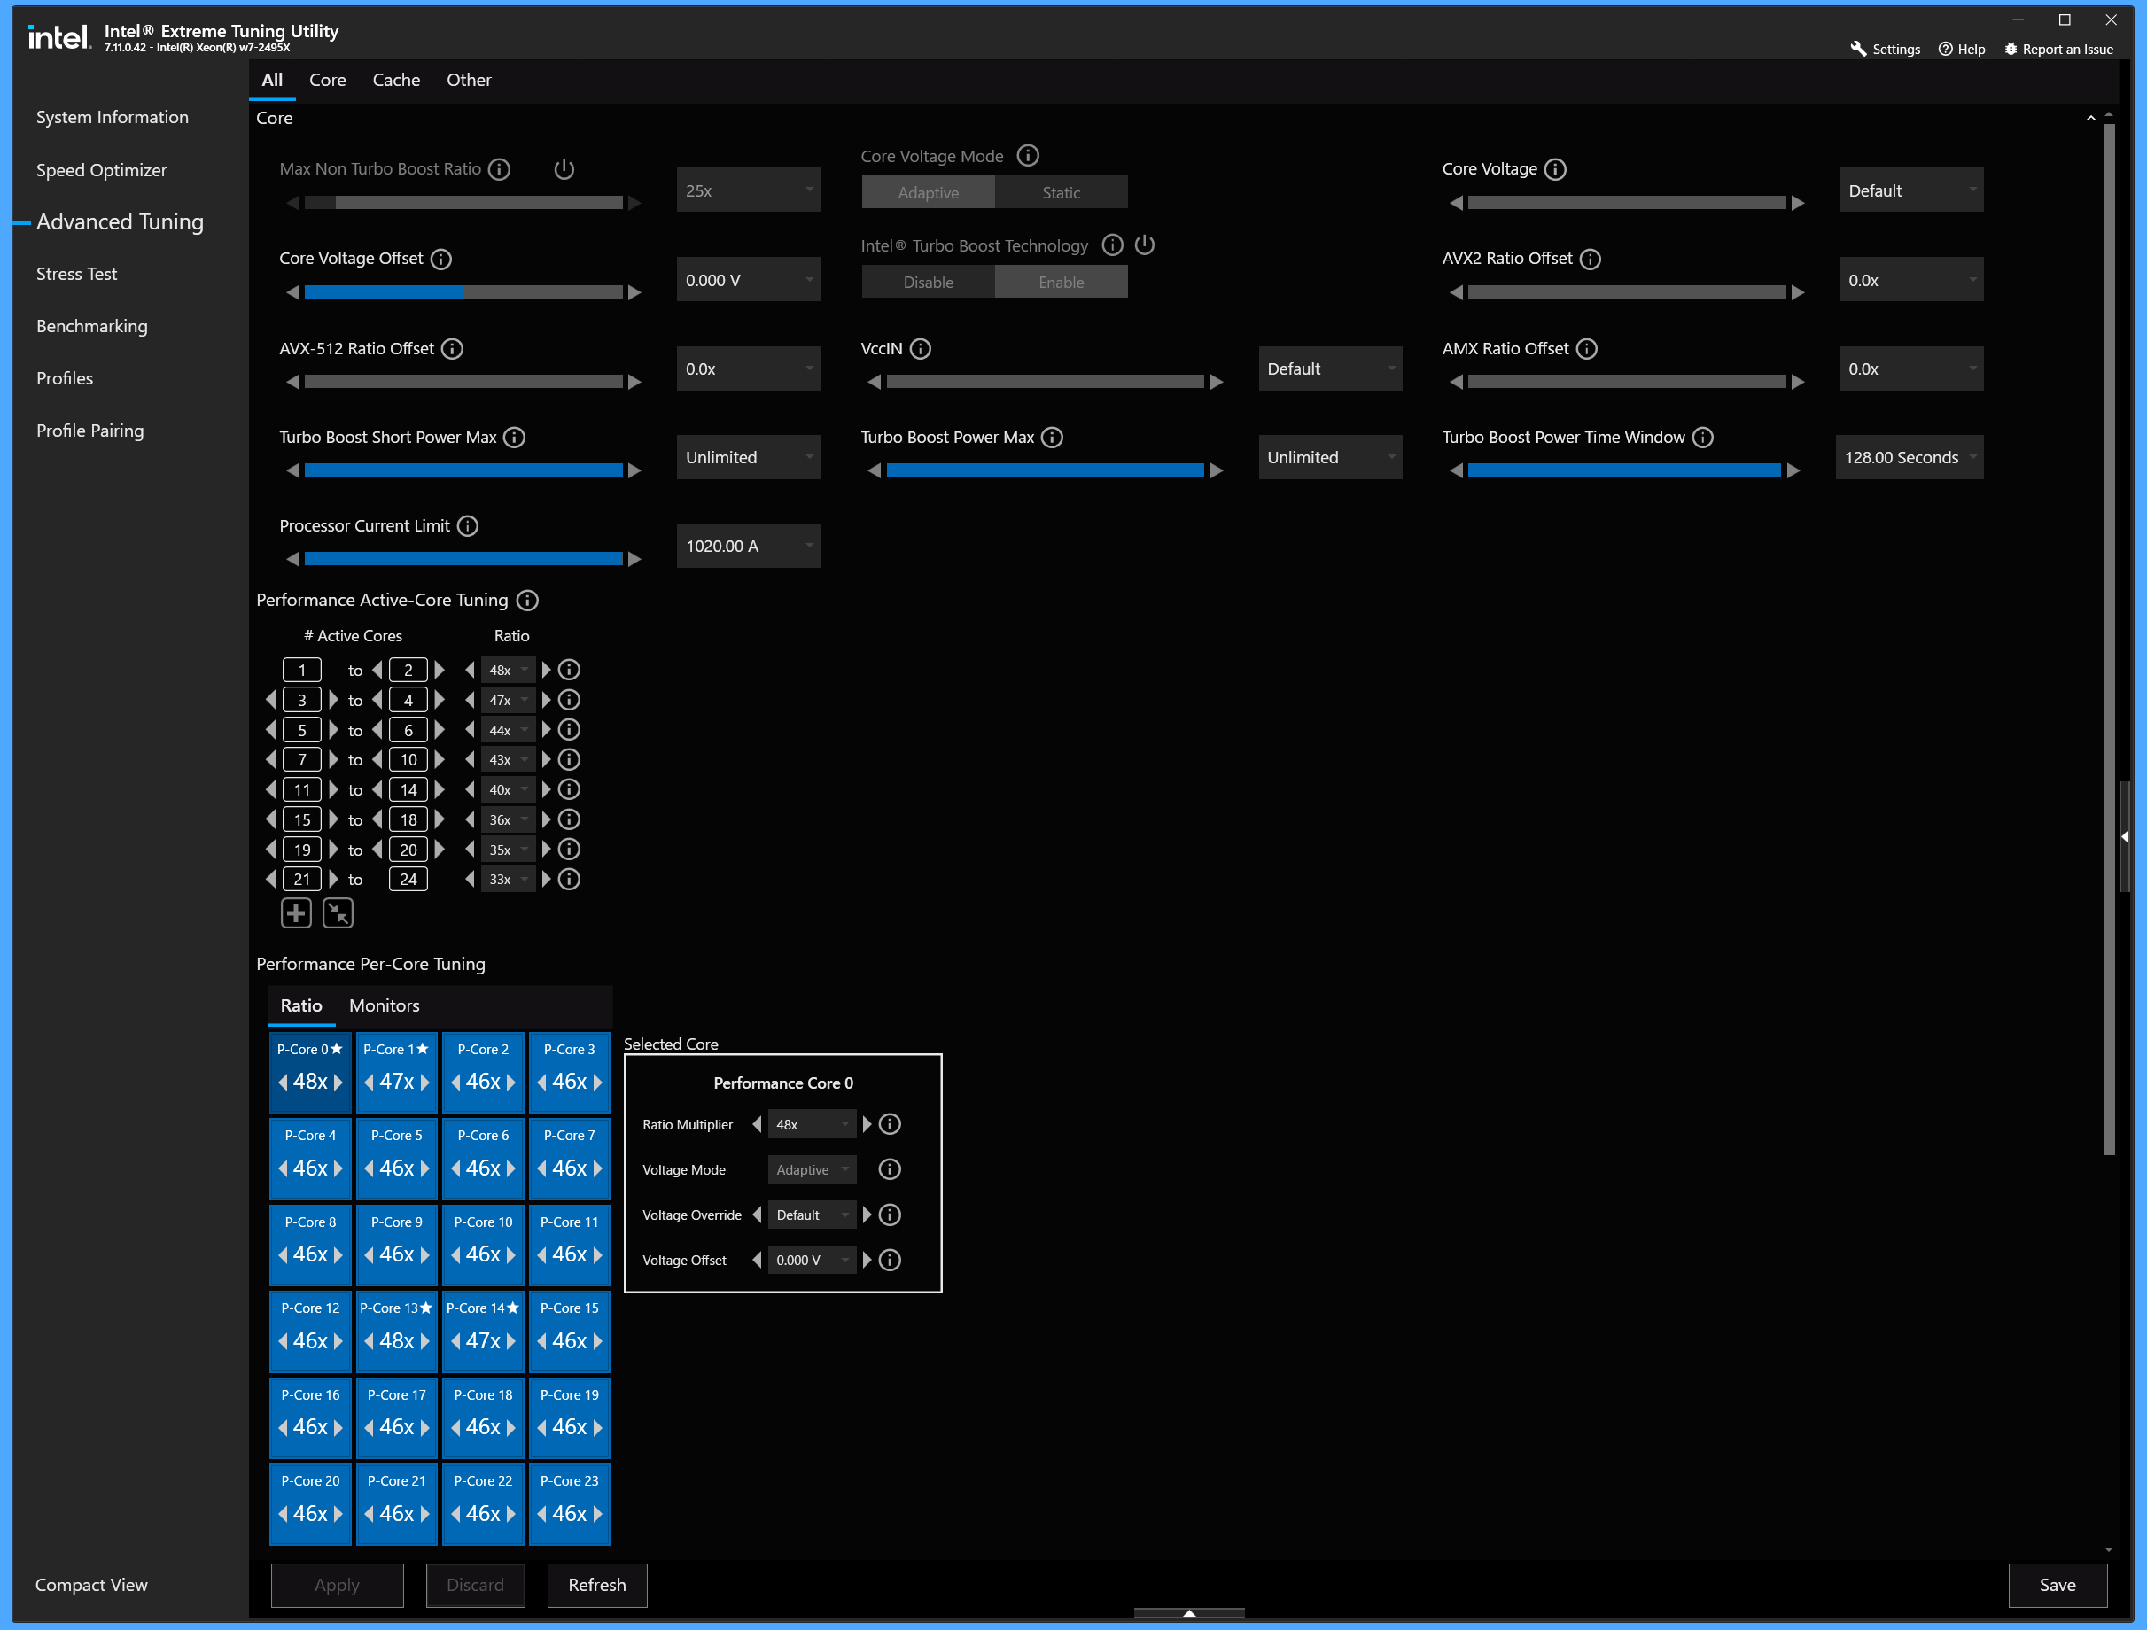Show info for Processor Current Limit
This screenshot has height=1630, width=2147.
[468, 526]
